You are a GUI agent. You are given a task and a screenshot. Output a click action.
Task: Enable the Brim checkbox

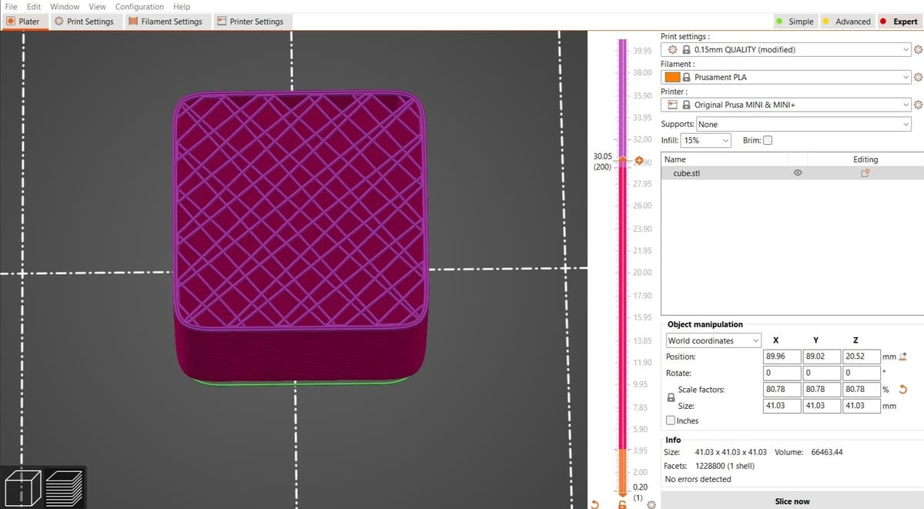pos(767,140)
